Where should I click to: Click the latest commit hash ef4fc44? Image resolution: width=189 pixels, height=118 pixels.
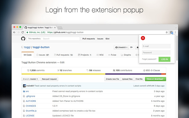[150, 86]
